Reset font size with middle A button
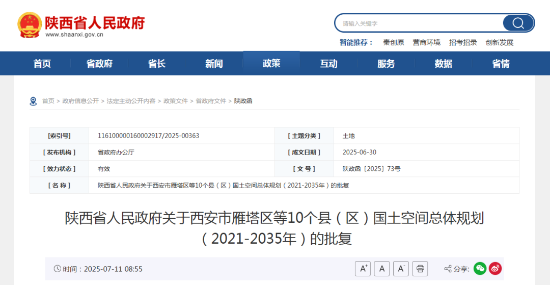Viewport: 550px width, 285px height. point(382,269)
